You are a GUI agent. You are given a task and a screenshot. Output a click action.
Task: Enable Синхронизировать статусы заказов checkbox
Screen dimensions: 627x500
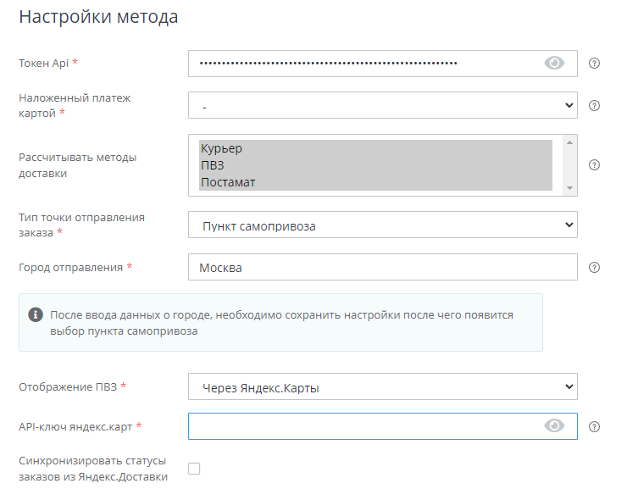[x=194, y=469]
